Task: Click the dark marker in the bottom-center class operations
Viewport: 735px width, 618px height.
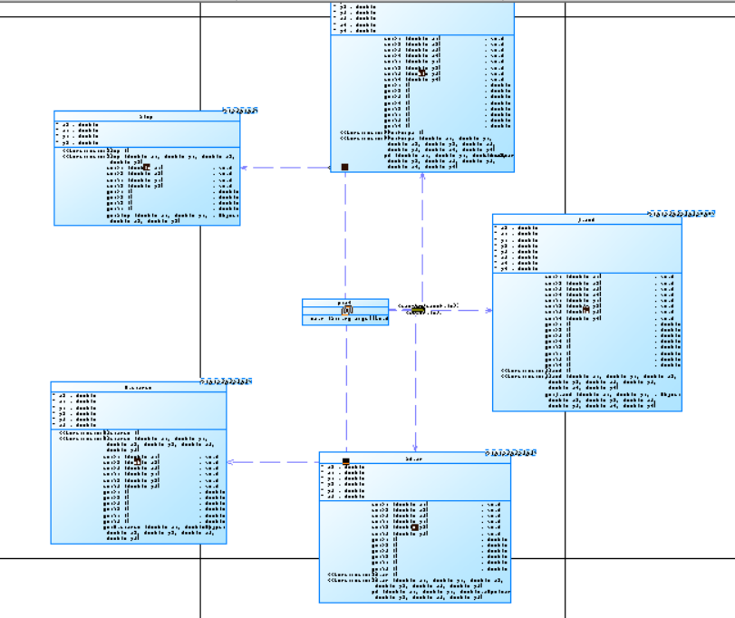Action: pyautogui.click(x=415, y=527)
